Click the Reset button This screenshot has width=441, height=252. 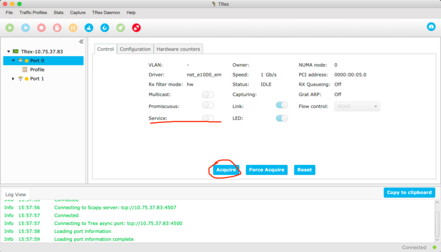[x=305, y=170]
